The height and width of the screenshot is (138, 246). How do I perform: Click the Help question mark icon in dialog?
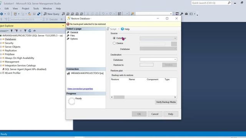(x=122, y=29)
